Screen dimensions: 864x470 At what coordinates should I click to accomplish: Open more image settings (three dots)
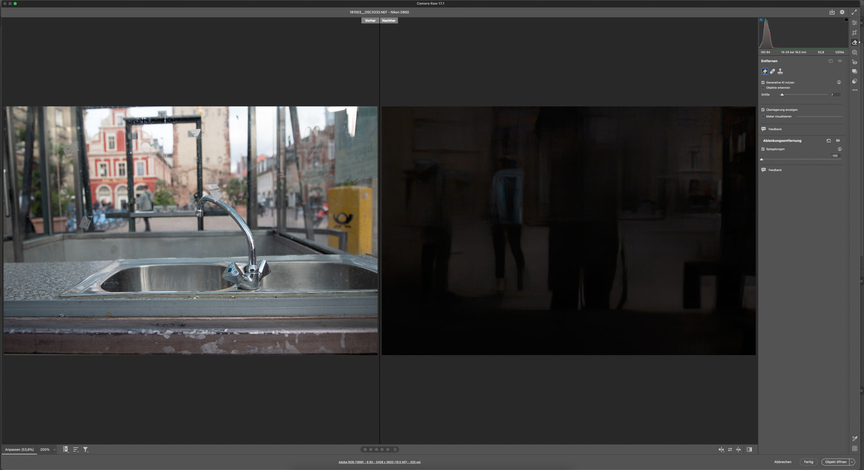click(855, 90)
